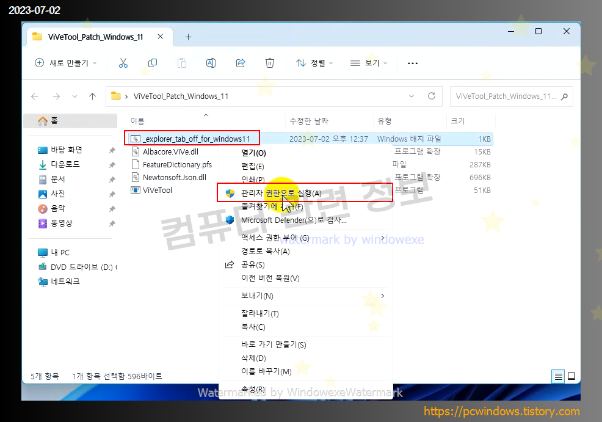Image resolution: width=602 pixels, height=422 pixels.
Task: Go back with the left arrow
Action: (x=35, y=96)
